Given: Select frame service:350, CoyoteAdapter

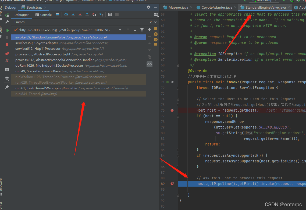Looking at the screenshot, I should [79, 43].
